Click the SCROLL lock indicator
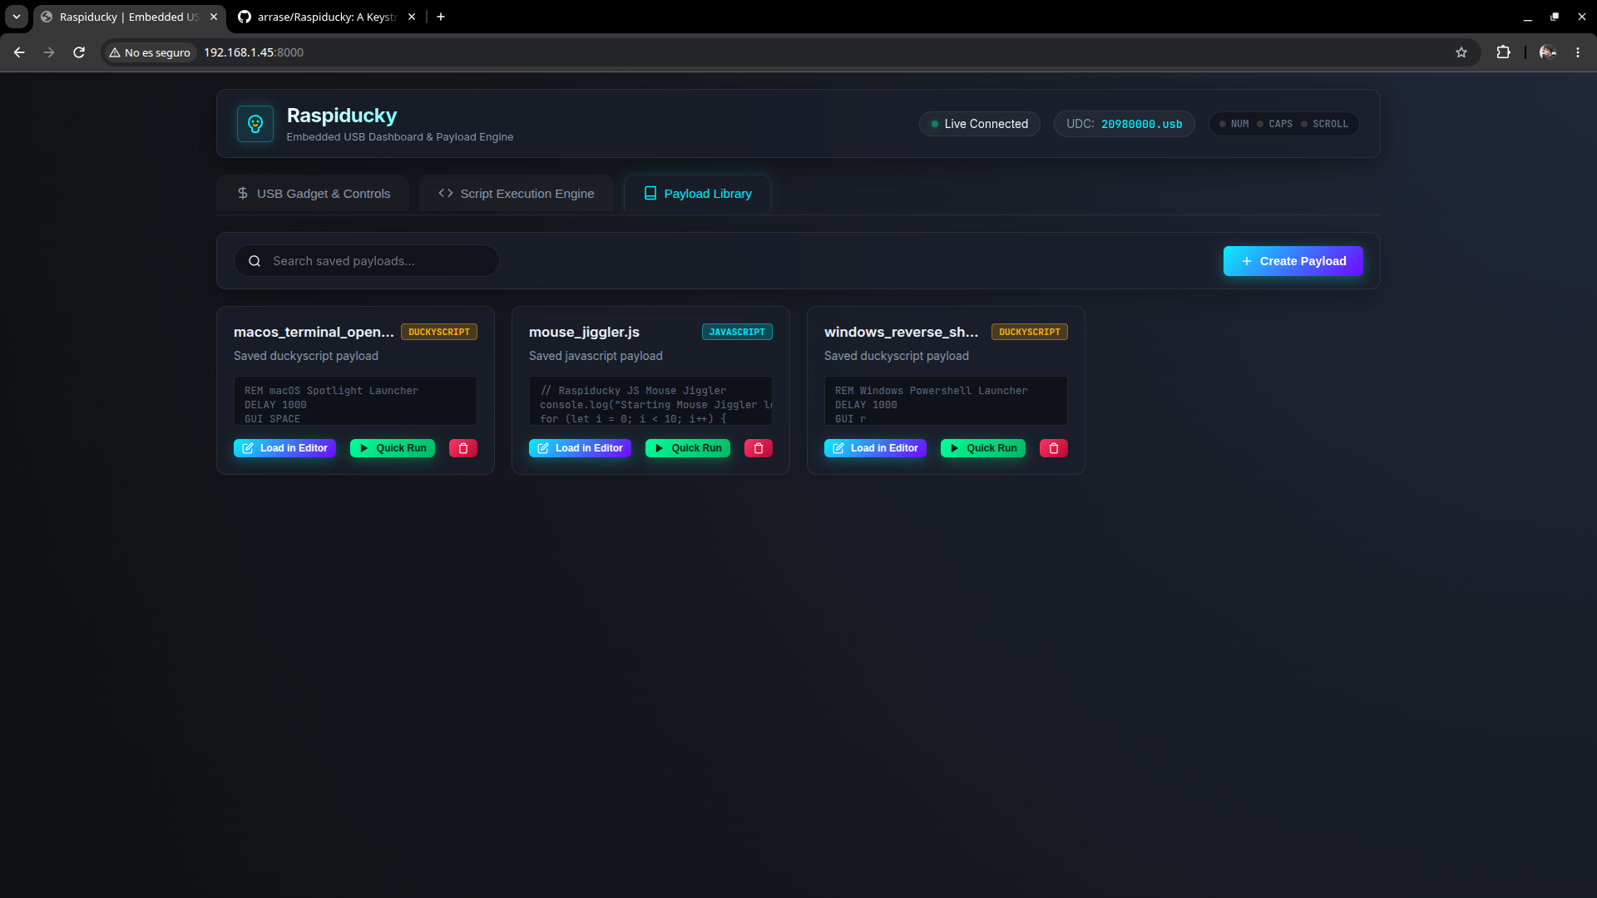The height and width of the screenshot is (898, 1597). (x=1324, y=124)
